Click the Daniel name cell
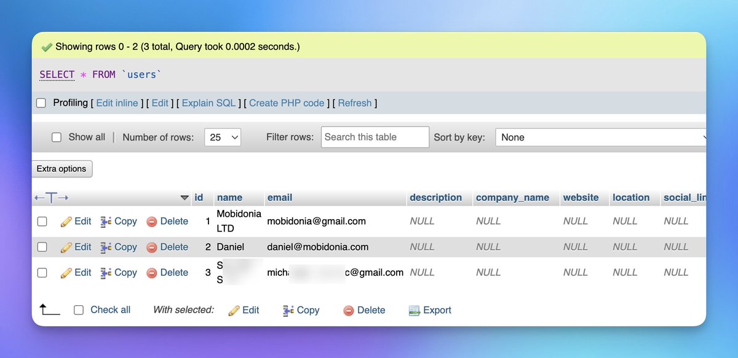 pyautogui.click(x=231, y=247)
